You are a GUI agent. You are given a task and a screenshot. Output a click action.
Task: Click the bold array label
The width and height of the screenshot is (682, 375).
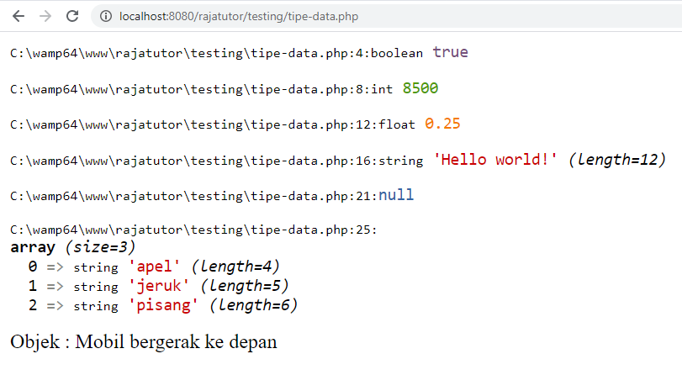click(32, 247)
